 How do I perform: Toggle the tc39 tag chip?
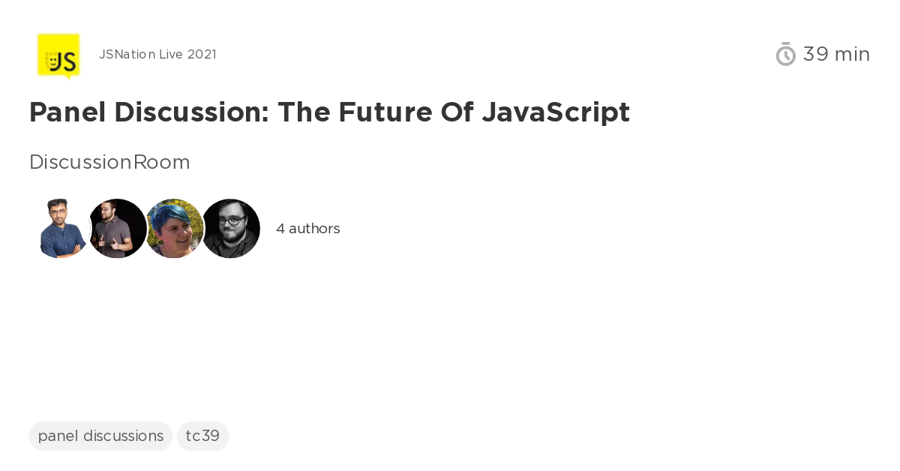[203, 436]
